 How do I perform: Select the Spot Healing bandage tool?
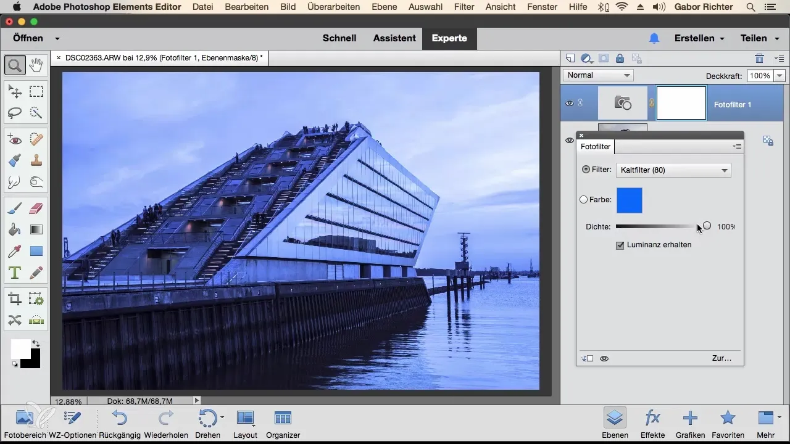click(36, 140)
